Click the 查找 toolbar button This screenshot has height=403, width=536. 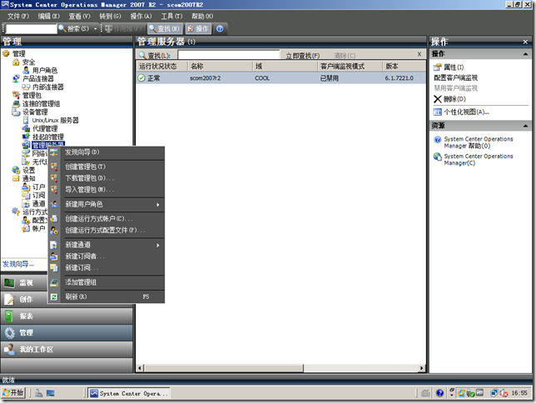(165, 29)
